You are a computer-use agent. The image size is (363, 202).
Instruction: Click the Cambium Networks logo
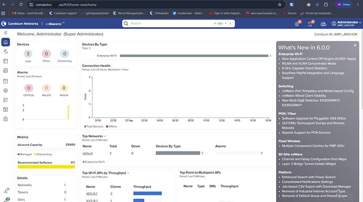tap(19, 24)
